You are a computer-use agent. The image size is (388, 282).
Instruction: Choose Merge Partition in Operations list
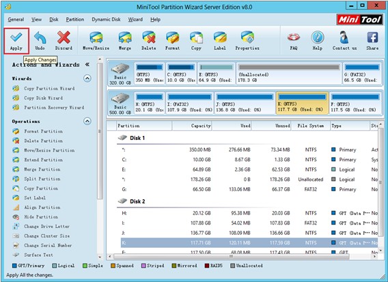tap(42, 169)
